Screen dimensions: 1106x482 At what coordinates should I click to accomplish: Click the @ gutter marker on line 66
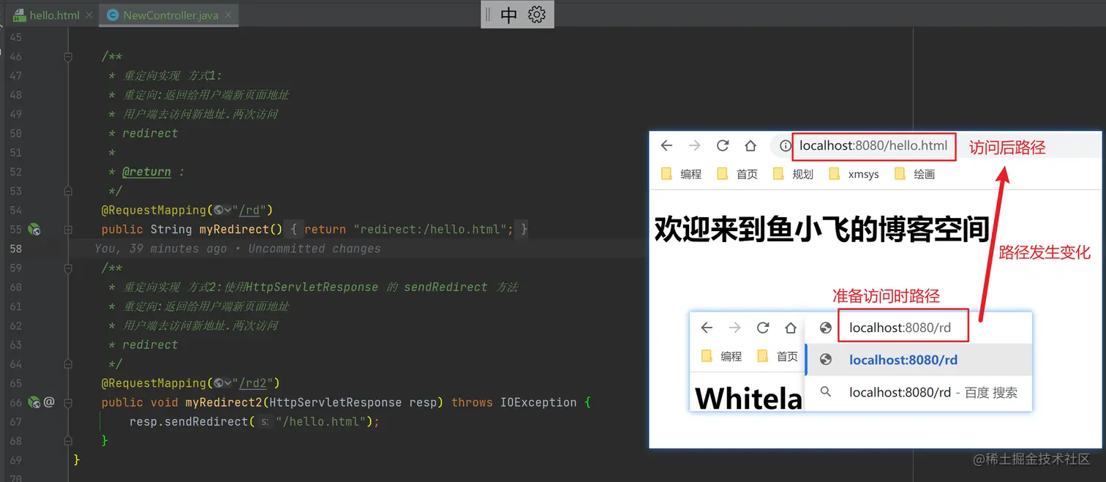[x=49, y=402]
